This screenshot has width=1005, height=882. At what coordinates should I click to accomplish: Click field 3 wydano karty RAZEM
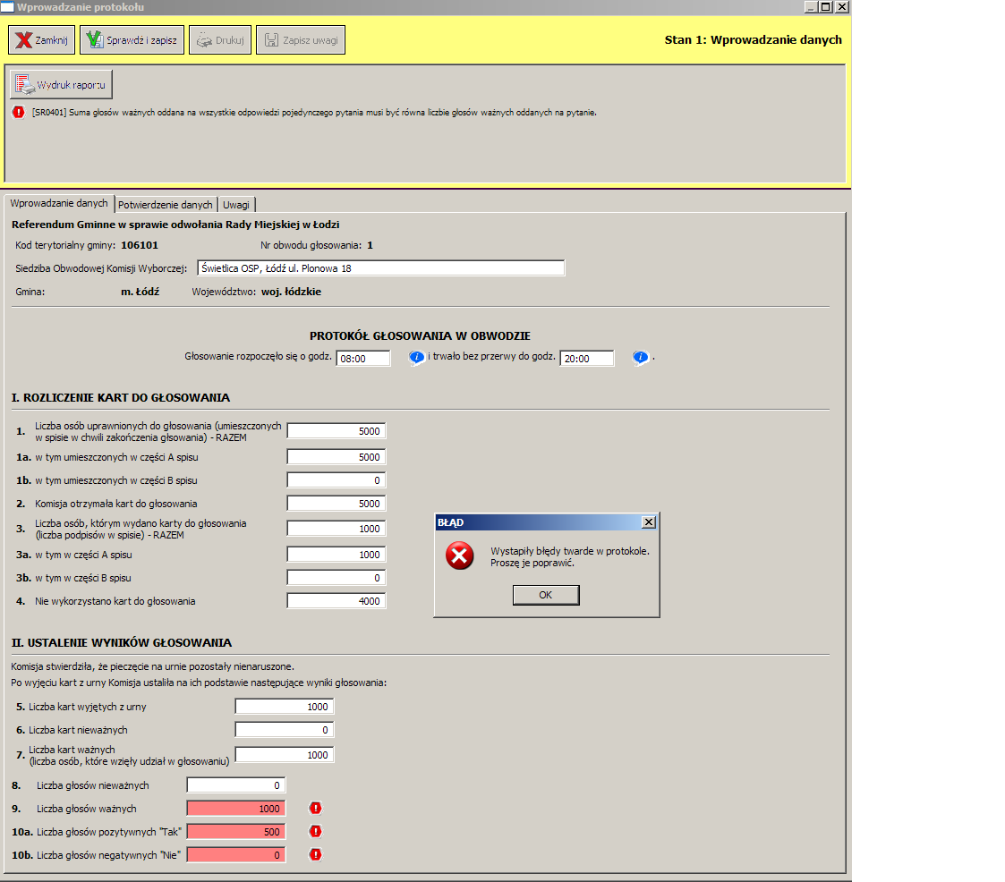pos(336,529)
